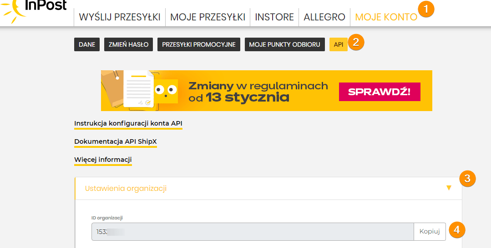Follow the Więcej informacji link
Image resolution: width=491 pixels, height=248 pixels.
[103, 160]
